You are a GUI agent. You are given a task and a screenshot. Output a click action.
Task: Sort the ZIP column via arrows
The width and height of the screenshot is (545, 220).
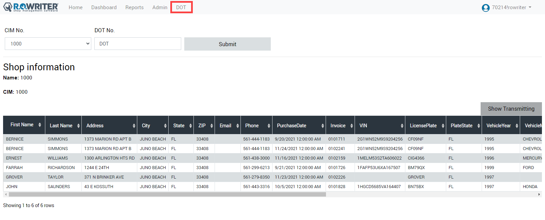point(212,126)
